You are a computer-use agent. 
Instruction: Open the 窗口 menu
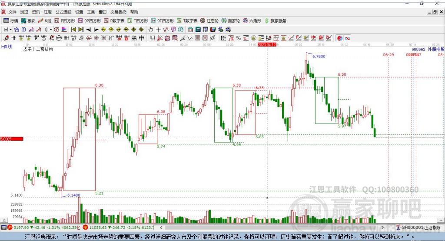(x=103, y=12)
